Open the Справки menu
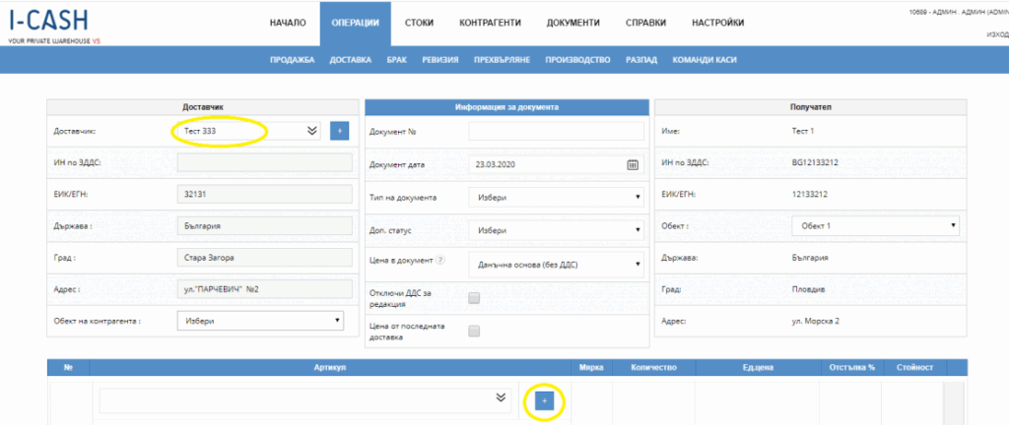Viewport: 1009px width, 425px height. pos(645,23)
